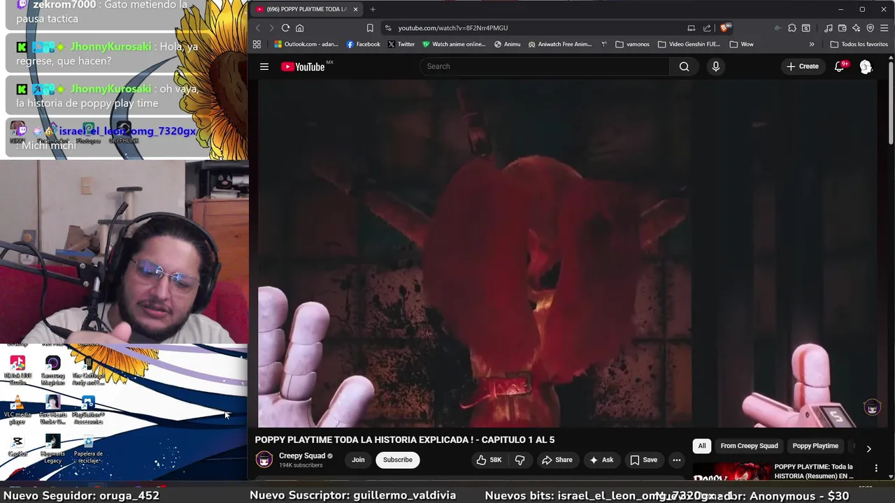Image resolution: width=895 pixels, height=503 pixels.
Task: Expand the Wow bookmarks folder
Action: click(x=741, y=44)
